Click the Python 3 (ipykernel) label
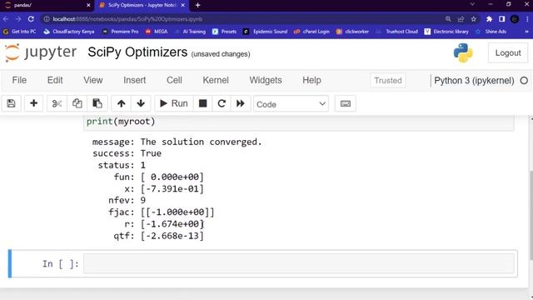 pos(474,81)
